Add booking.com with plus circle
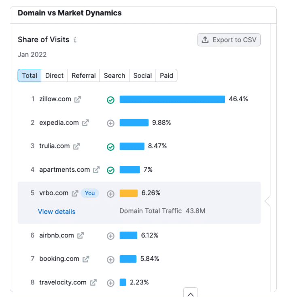 pos(110,260)
